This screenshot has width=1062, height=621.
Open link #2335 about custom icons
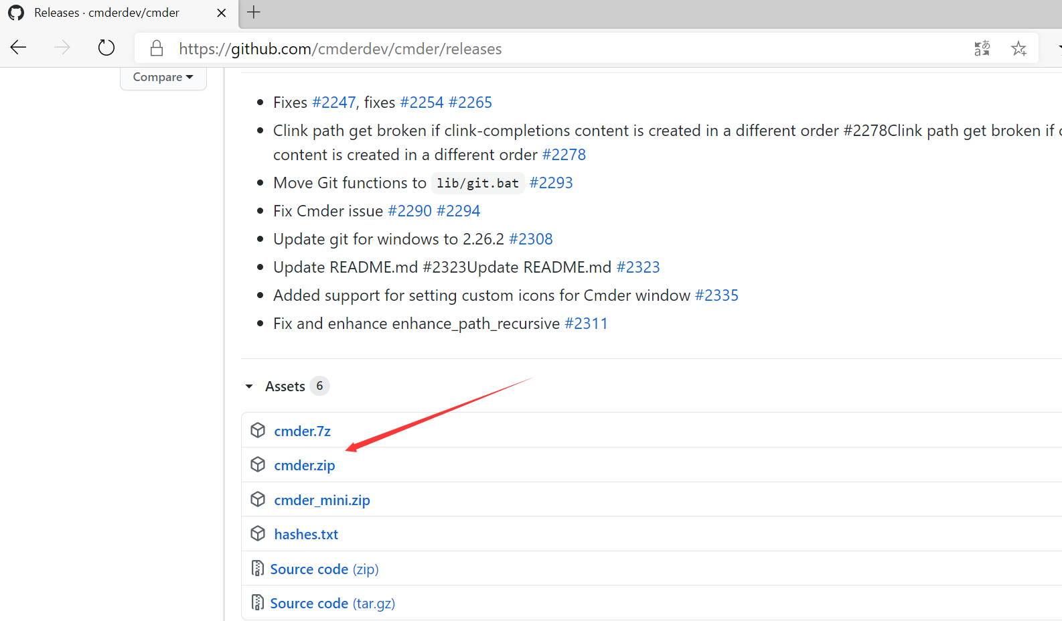716,295
